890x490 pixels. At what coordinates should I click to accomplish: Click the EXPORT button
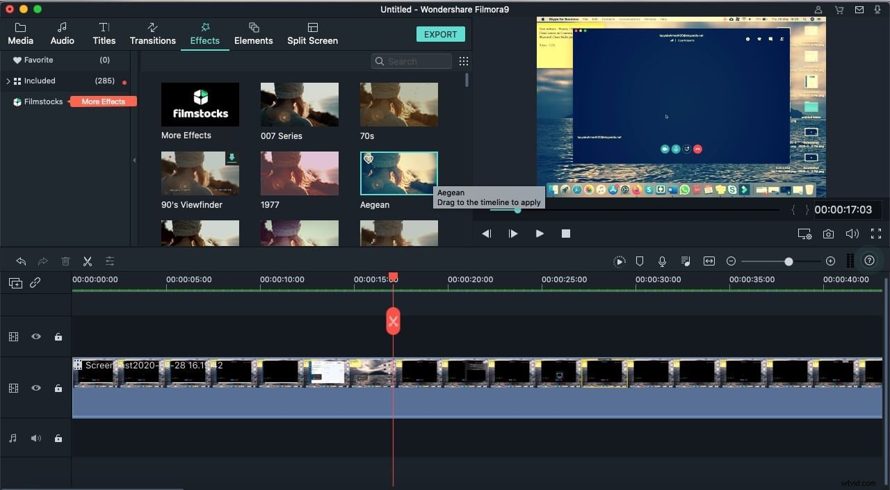coord(440,34)
